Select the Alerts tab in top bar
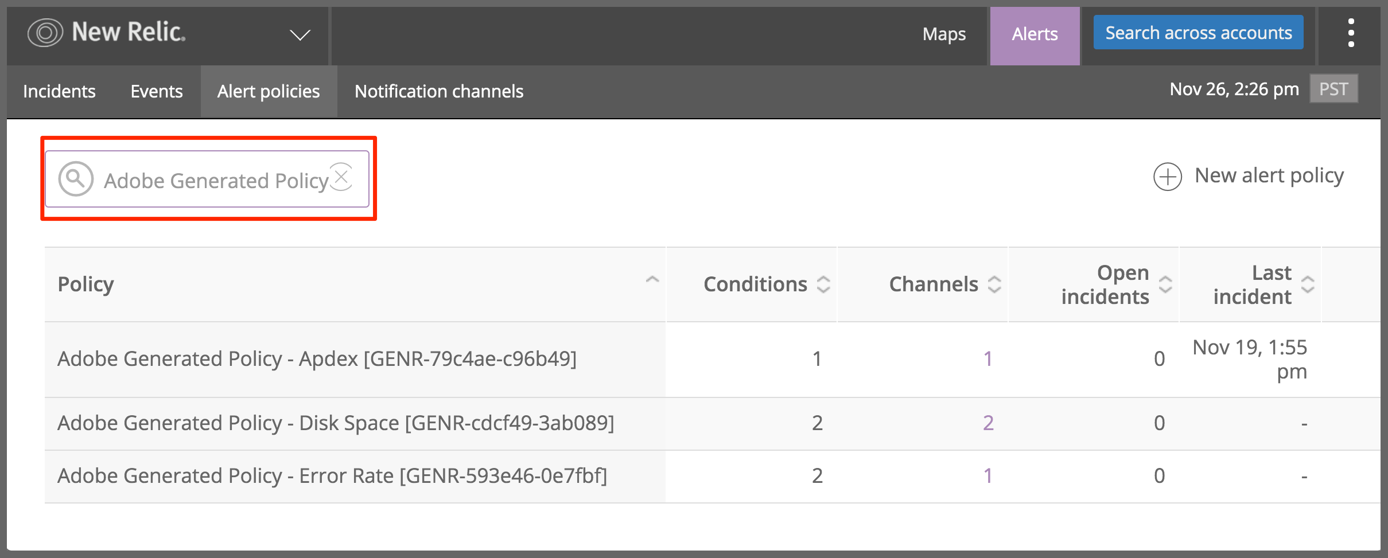The width and height of the screenshot is (1388, 558). pos(1035,36)
